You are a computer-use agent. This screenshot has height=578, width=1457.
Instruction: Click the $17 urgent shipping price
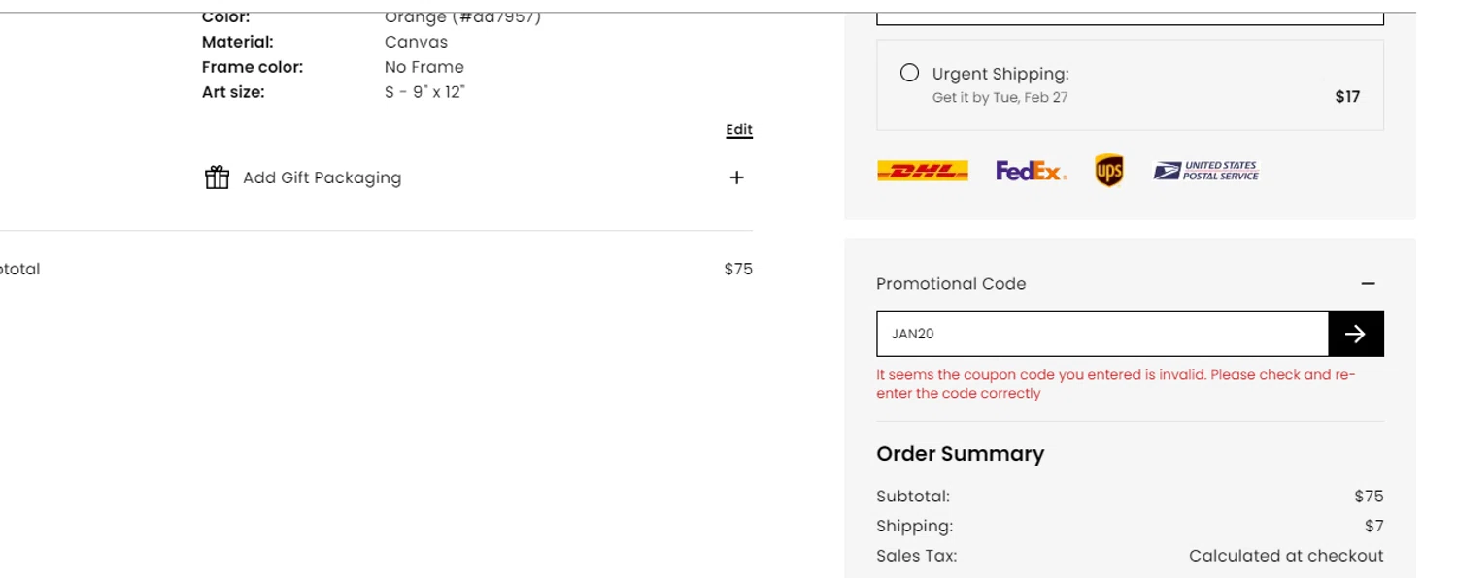point(1347,97)
